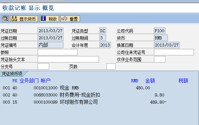The width and height of the screenshot is (199, 125).
Task: Focus the 分支号 input field
Action: pos(43,66)
